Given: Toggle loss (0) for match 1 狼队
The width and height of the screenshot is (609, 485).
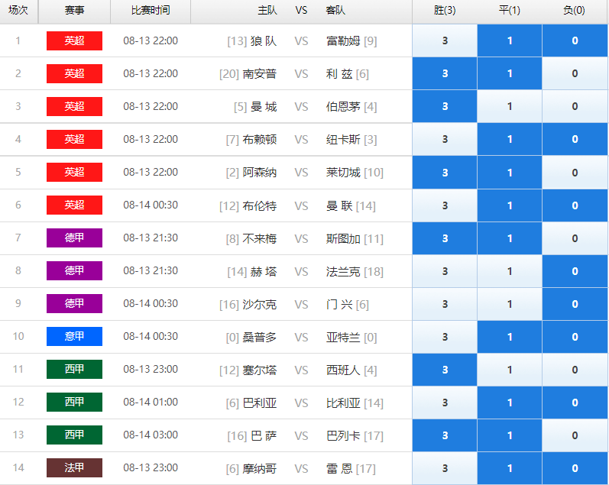Looking at the screenshot, I should pos(575,40).
